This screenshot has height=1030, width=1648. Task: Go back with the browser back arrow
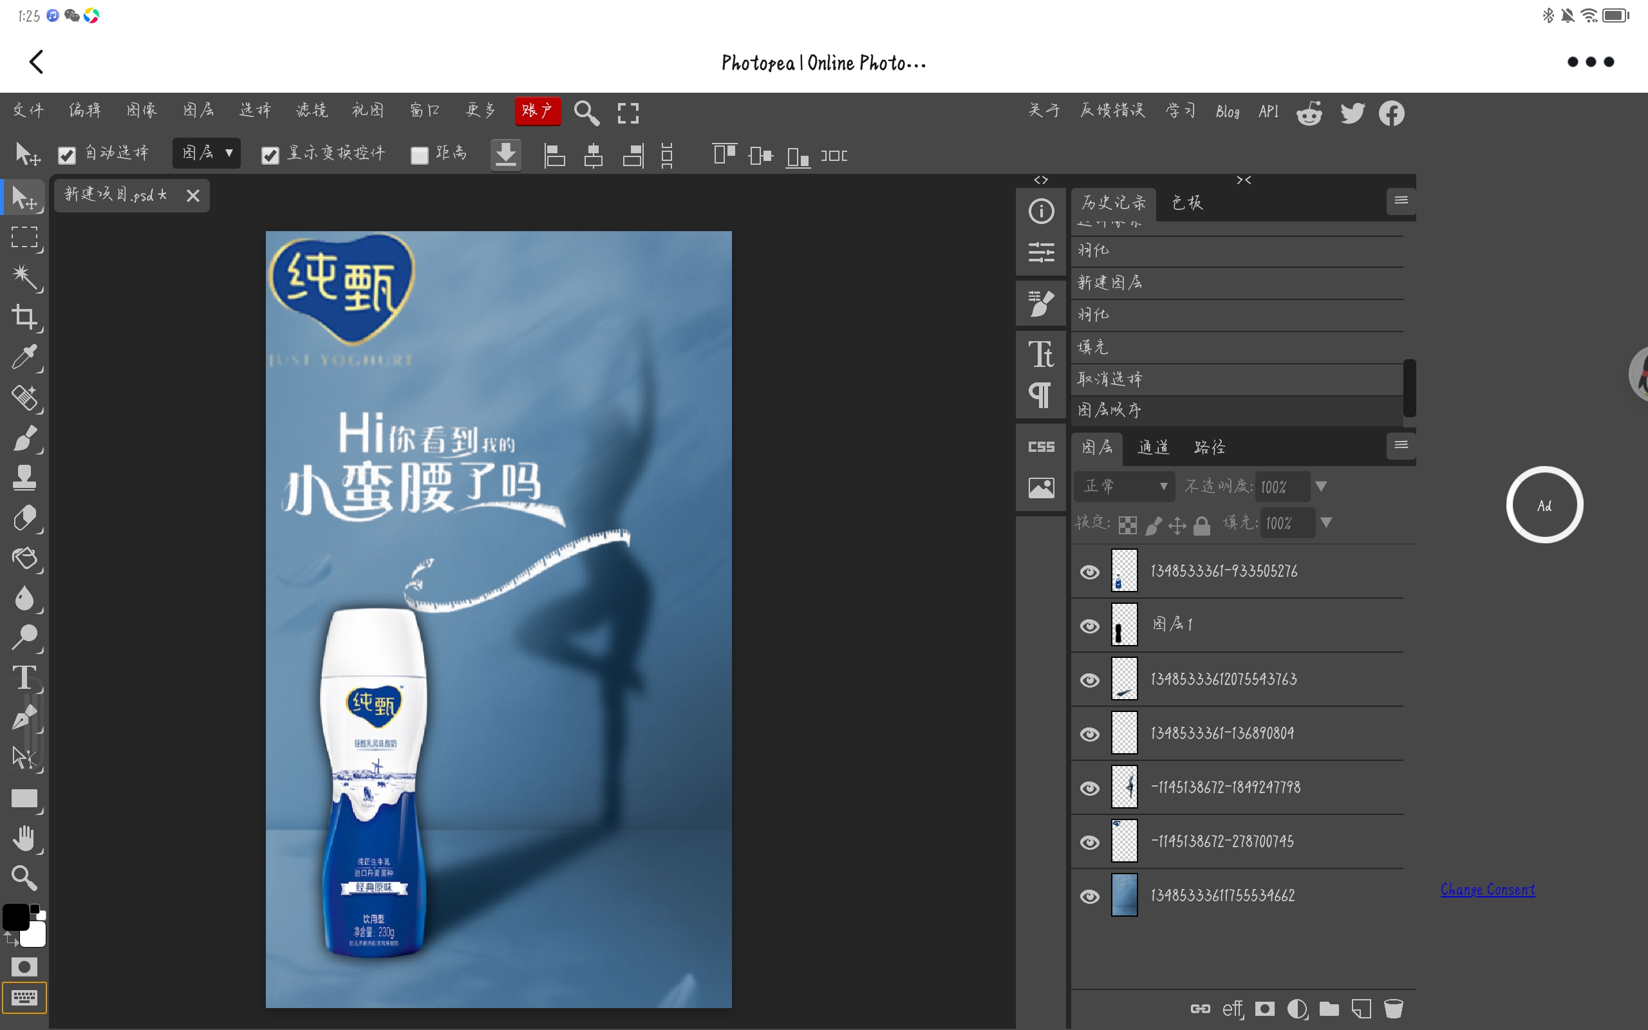[37, 62]
